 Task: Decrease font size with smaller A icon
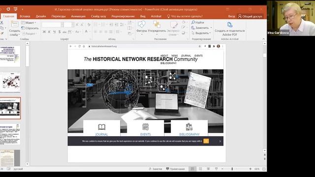[x=82, y=25]
